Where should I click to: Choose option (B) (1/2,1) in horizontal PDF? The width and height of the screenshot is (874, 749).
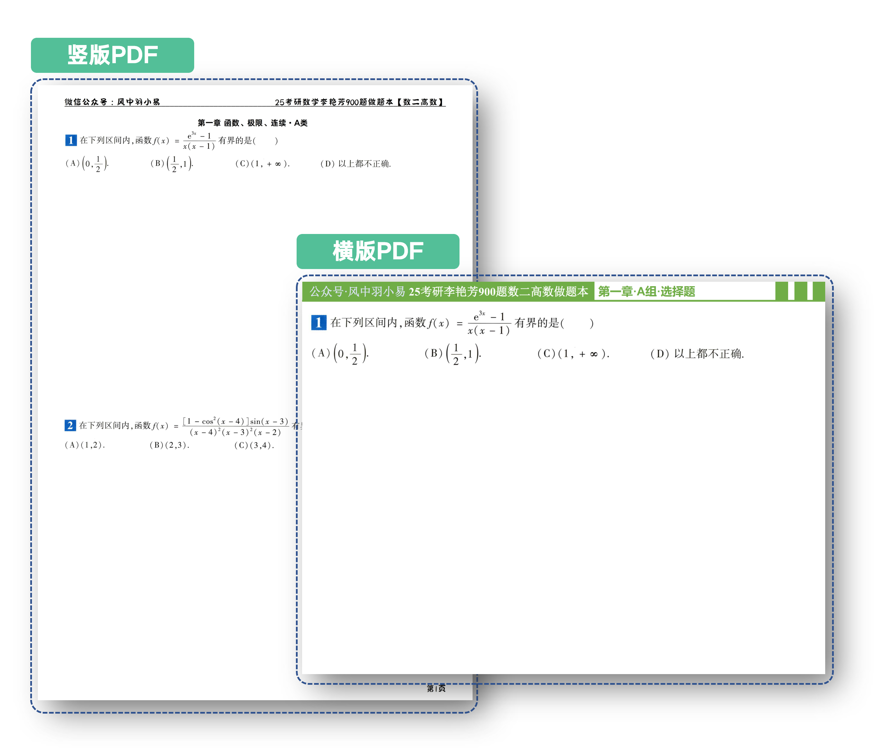tap(452, 354)
